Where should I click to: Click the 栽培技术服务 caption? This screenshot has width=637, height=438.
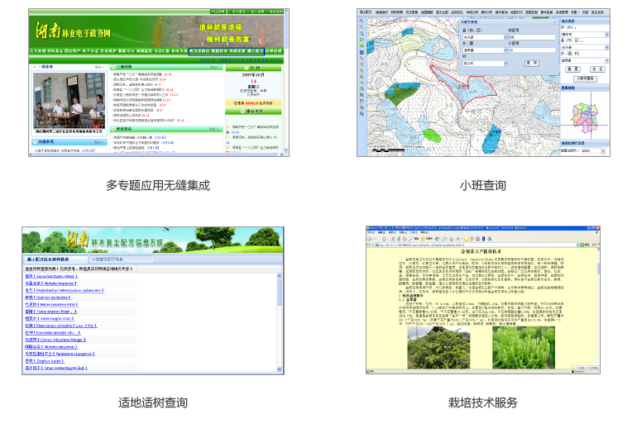tap(483, 402)
